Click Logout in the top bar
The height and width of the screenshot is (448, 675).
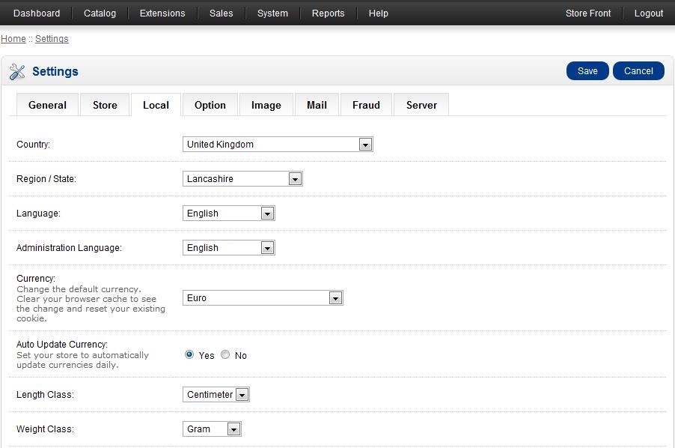(x=649, y=13)
